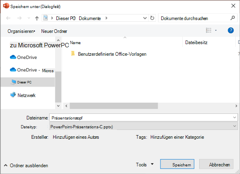The width and height of the screenshot is (240, 174).
Task: Collapse folders with 'Ordner ausblenden'
Action: pos(26,166)
